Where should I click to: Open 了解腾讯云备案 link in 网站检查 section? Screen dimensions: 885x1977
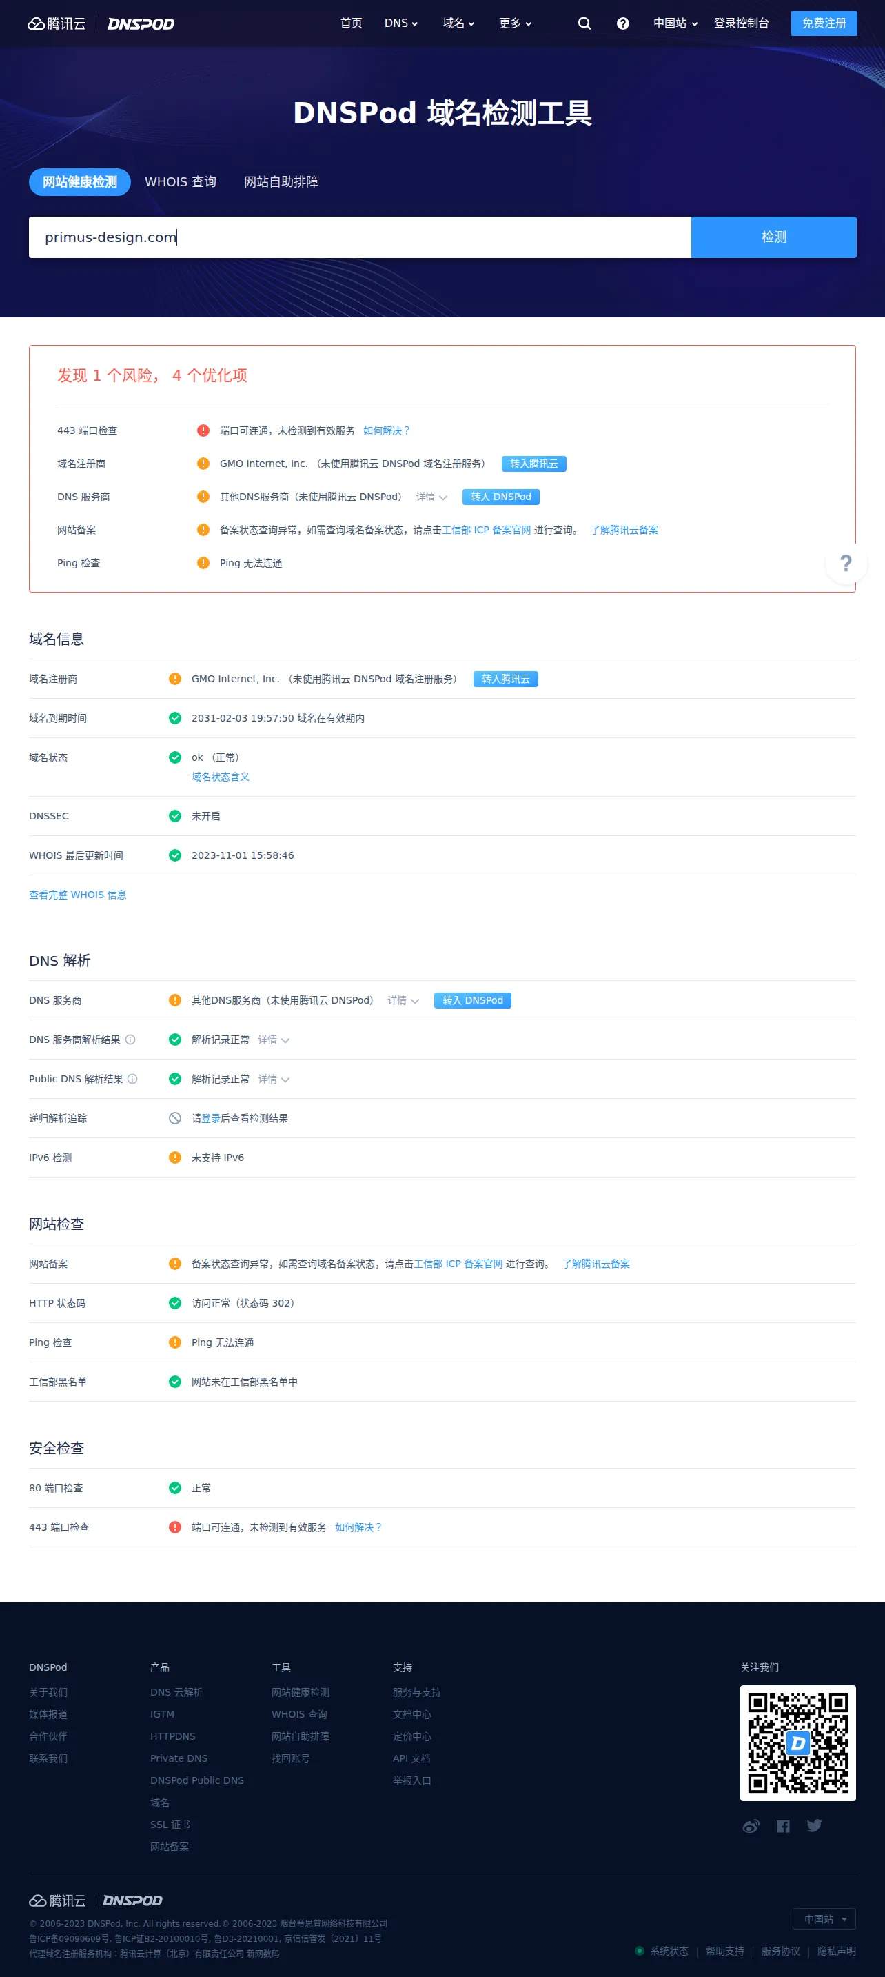[x=597, y=1263]
